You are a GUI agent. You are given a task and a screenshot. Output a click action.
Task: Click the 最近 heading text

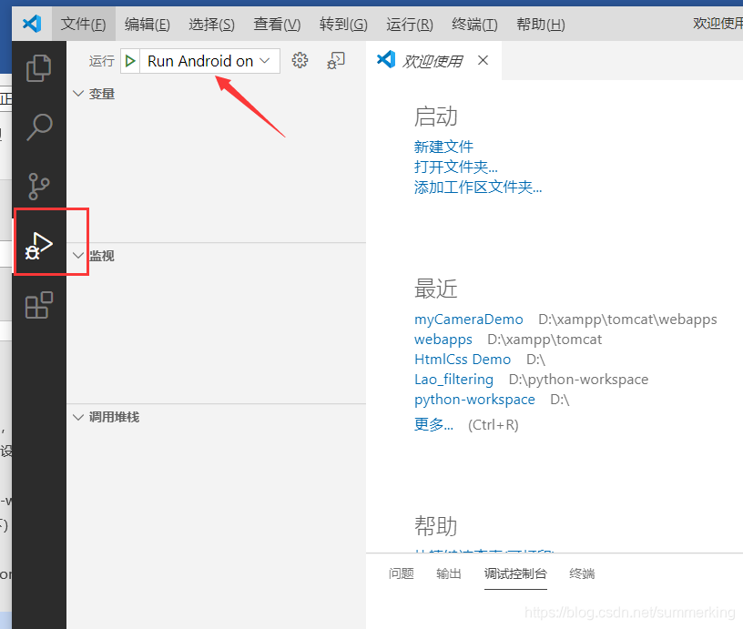(x=435, y=289)
